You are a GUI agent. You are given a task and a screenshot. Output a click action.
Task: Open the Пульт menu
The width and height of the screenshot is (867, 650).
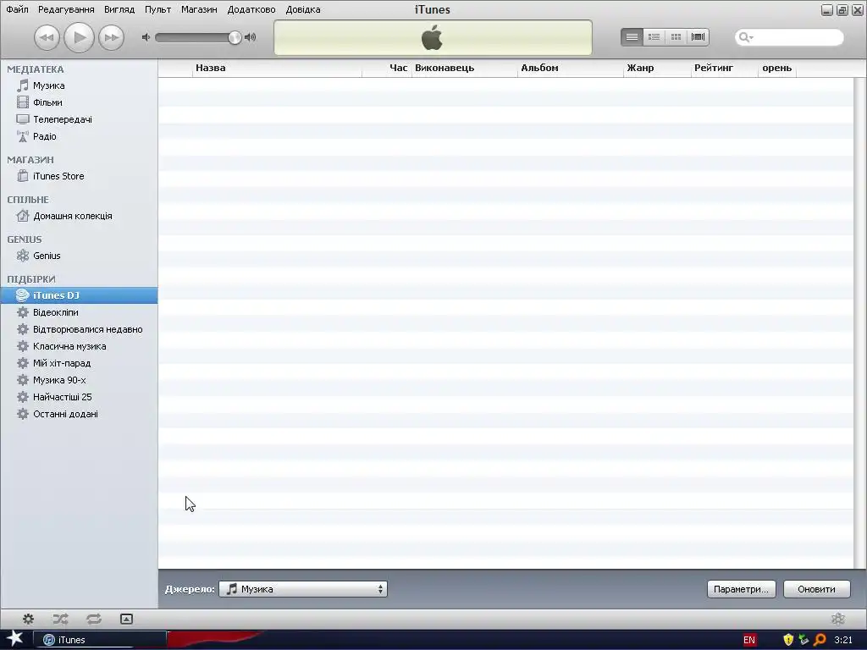157,9
